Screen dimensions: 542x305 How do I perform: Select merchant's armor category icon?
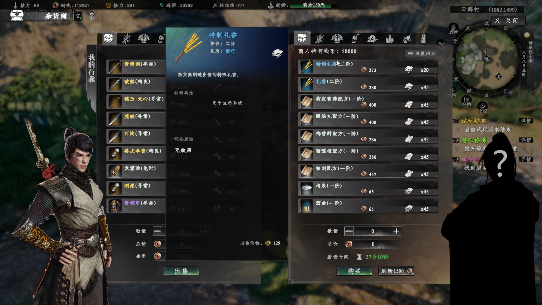pos(337,38)
